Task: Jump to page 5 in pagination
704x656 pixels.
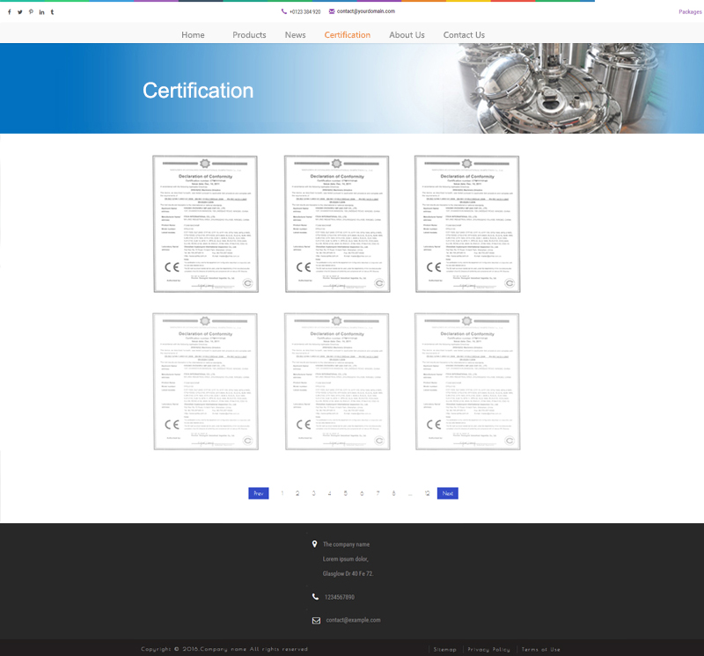Action: click(346, 493)
